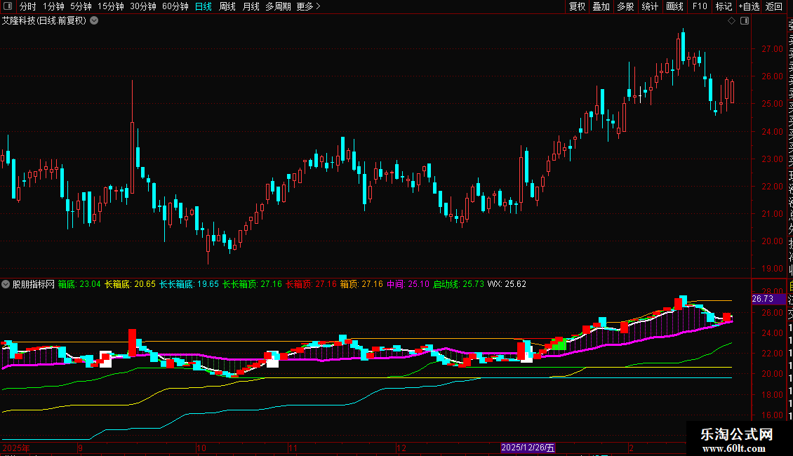Switch to 分时 intraday view
The height and width of the screenshot is (456, 793).
(x=28, y=6)
